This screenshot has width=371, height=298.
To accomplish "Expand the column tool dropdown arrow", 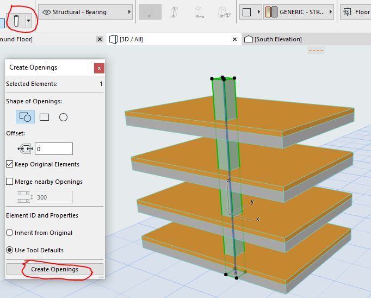I will tap(28, 21).
